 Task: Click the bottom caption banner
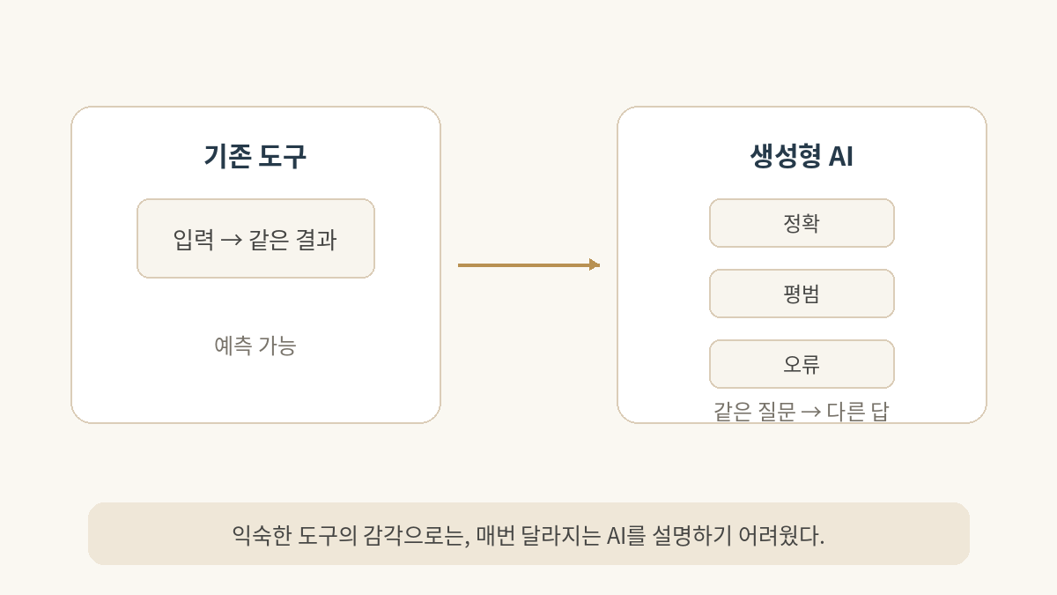coord(528,533)
